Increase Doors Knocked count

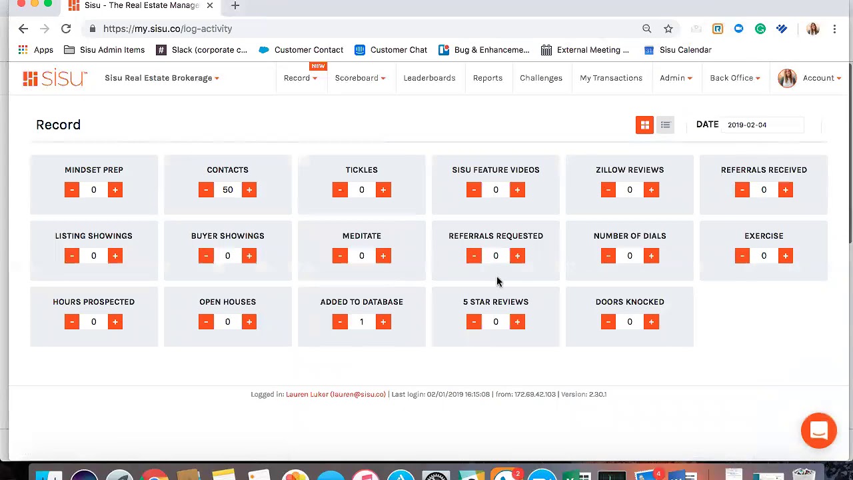coord(651,322)
